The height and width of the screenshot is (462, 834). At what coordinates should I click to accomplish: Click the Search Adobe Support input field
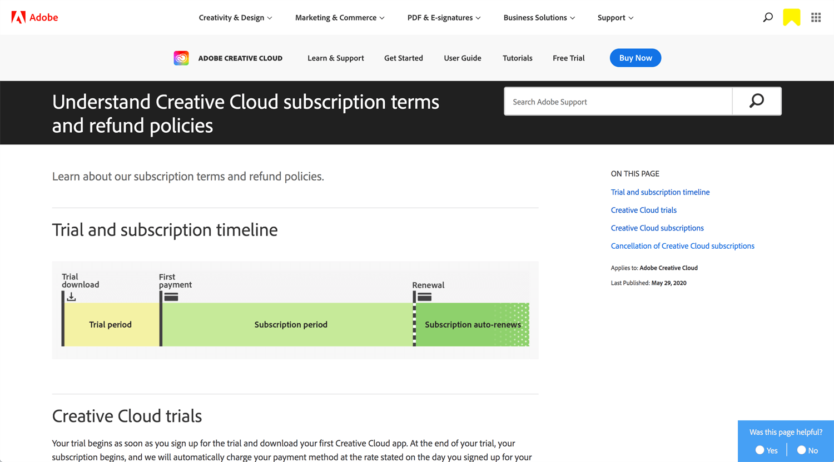click(x=618, y=101)
